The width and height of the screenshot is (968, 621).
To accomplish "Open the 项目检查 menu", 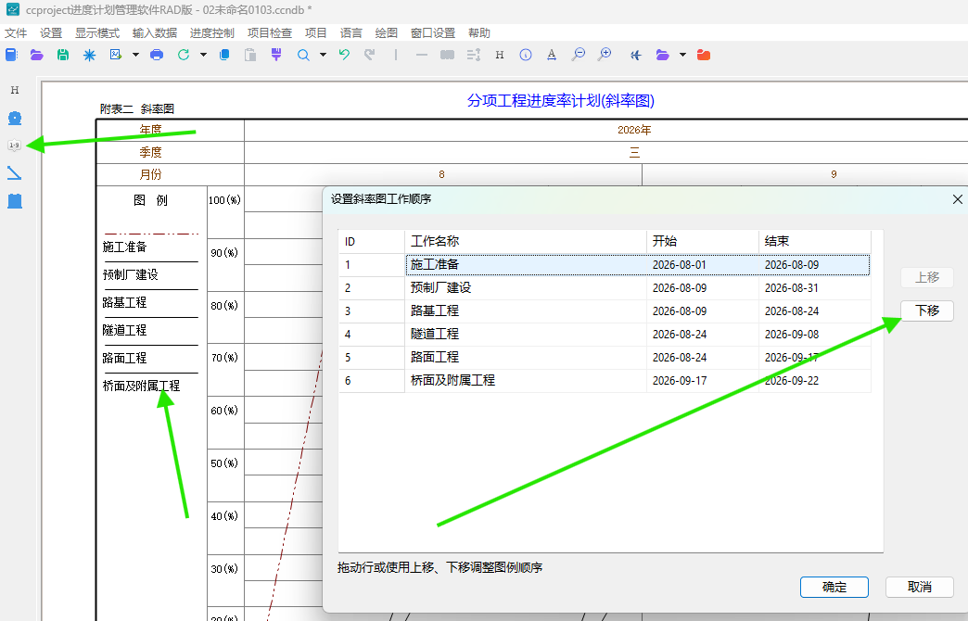I will 270,32.
